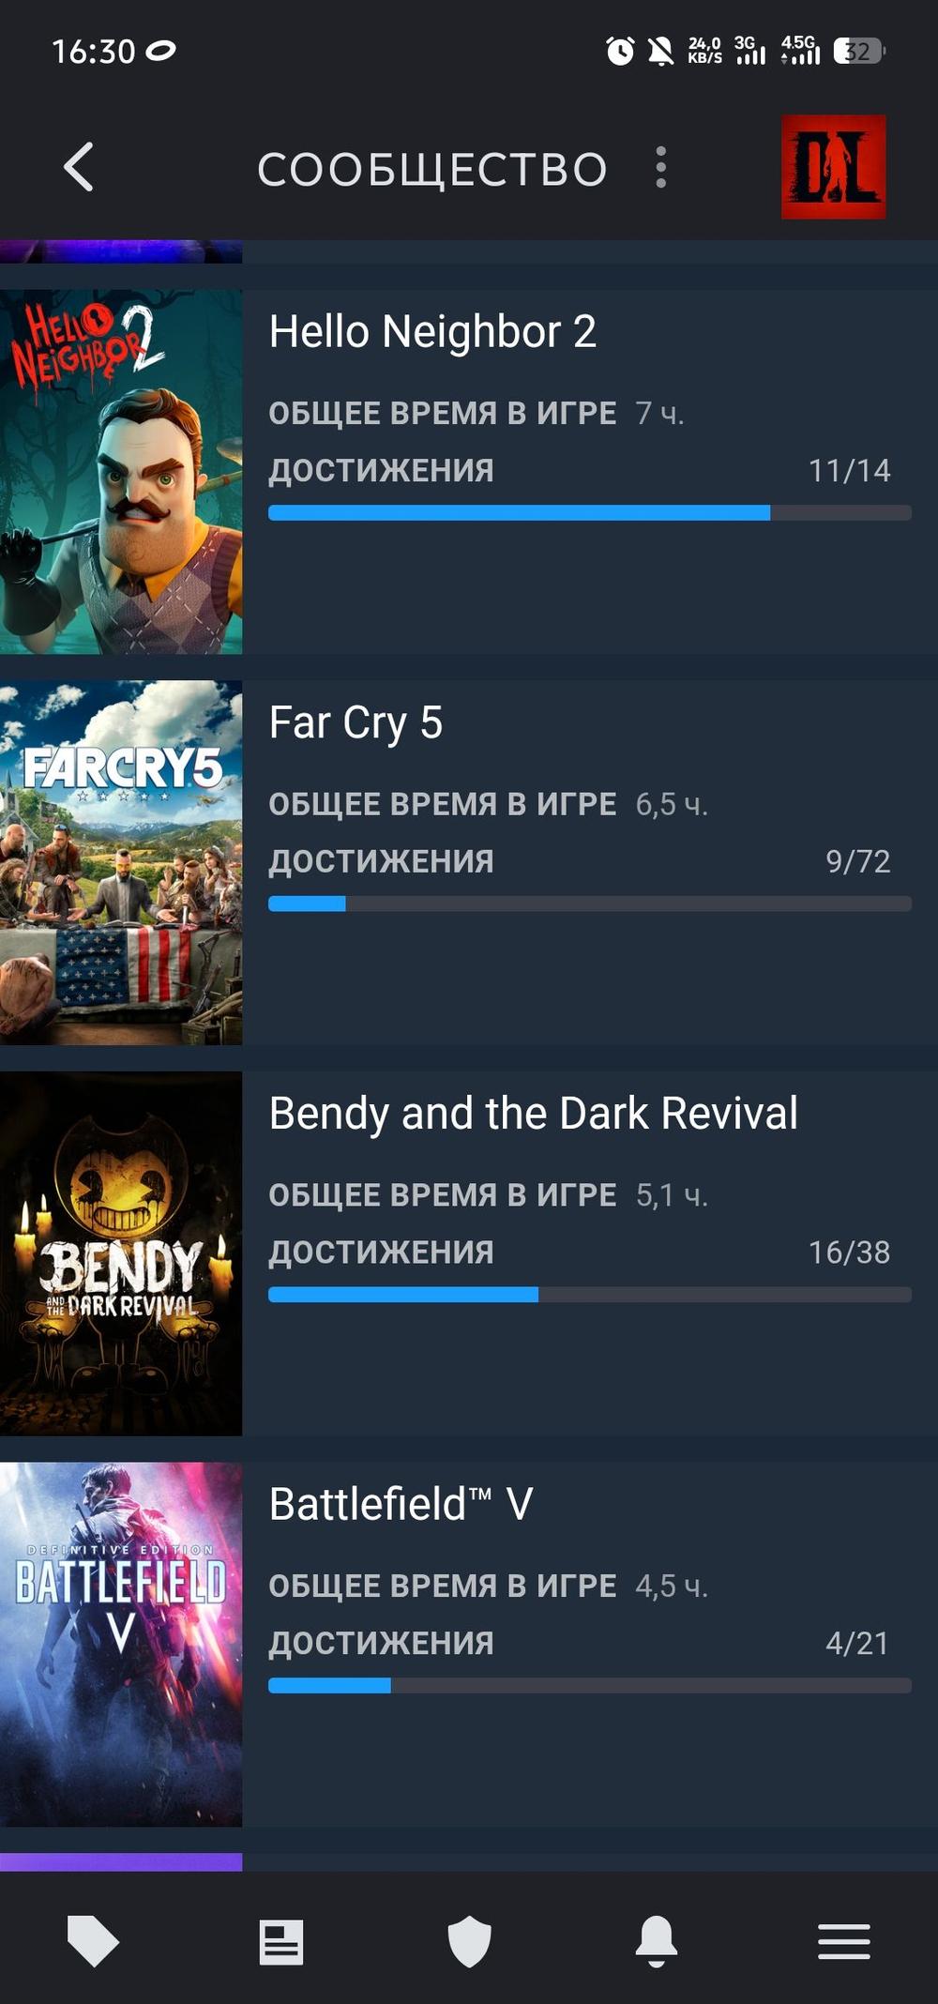Image resolution: width=938 pixels, height=2004 pixels.
Task: Tap the СООБЩЕСТВО header title
Action: 432,170
